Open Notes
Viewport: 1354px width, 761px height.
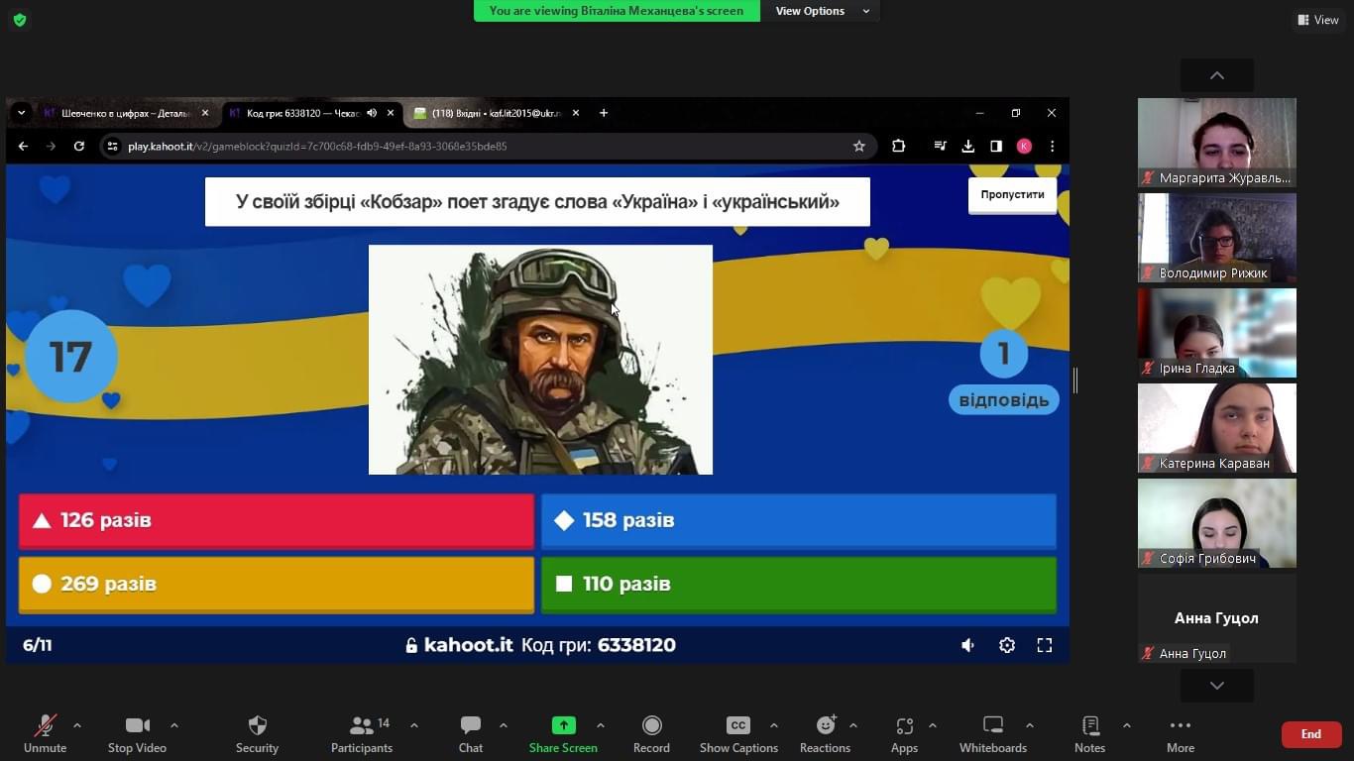point(1089,733)
